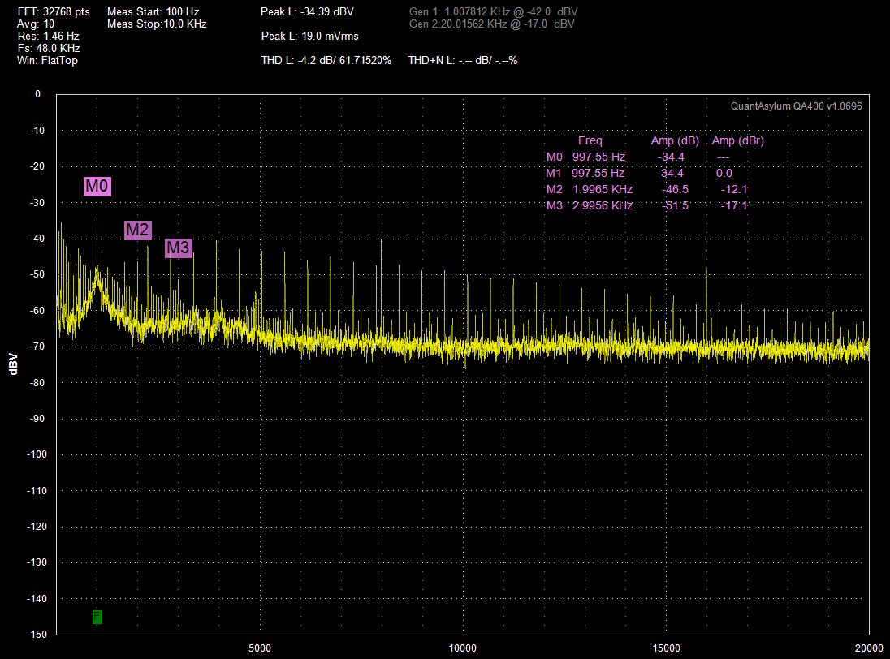Click the Win: FlatTop window setting

(x=47, y=61)
